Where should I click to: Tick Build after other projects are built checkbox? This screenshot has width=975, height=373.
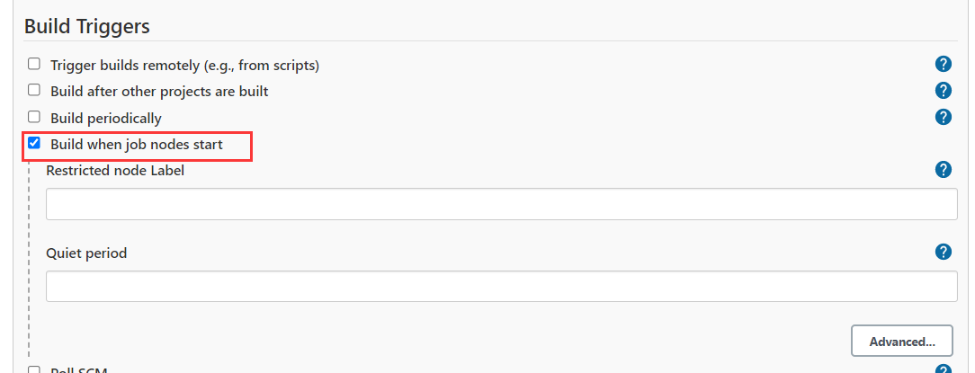point(34,91)
